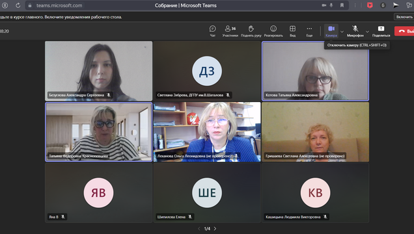Click muted mic icon beside Безуглова name

(x=109, y=95)
